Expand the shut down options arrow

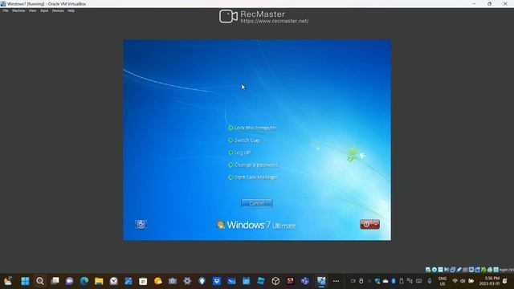376,225
